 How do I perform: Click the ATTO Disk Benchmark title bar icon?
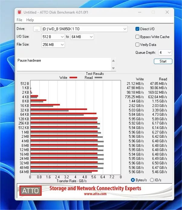coord(20,12)
